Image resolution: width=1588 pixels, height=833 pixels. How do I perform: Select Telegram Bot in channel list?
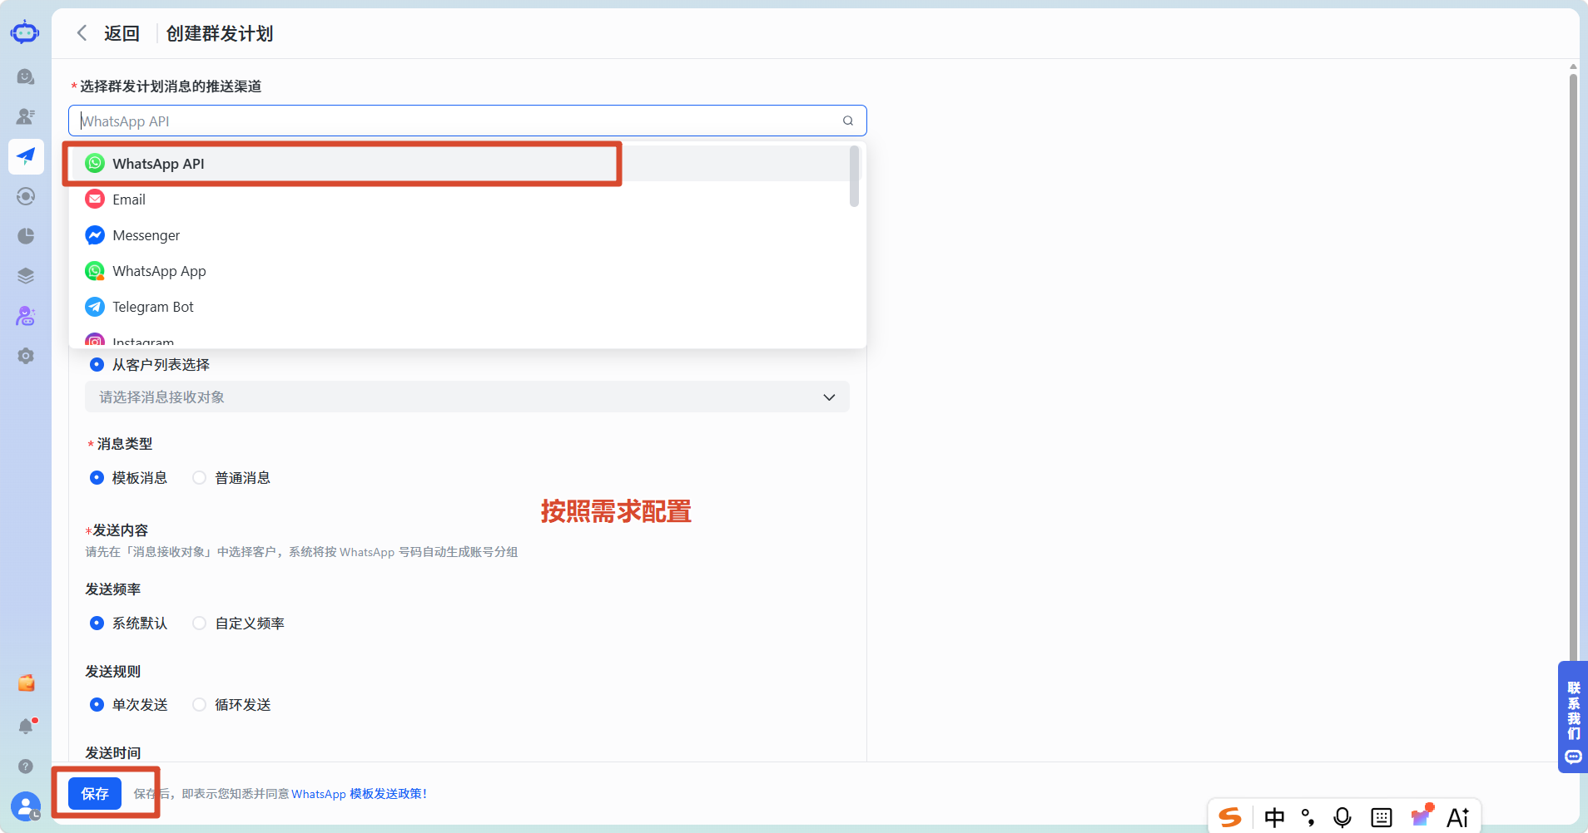[x=467, y=307]
